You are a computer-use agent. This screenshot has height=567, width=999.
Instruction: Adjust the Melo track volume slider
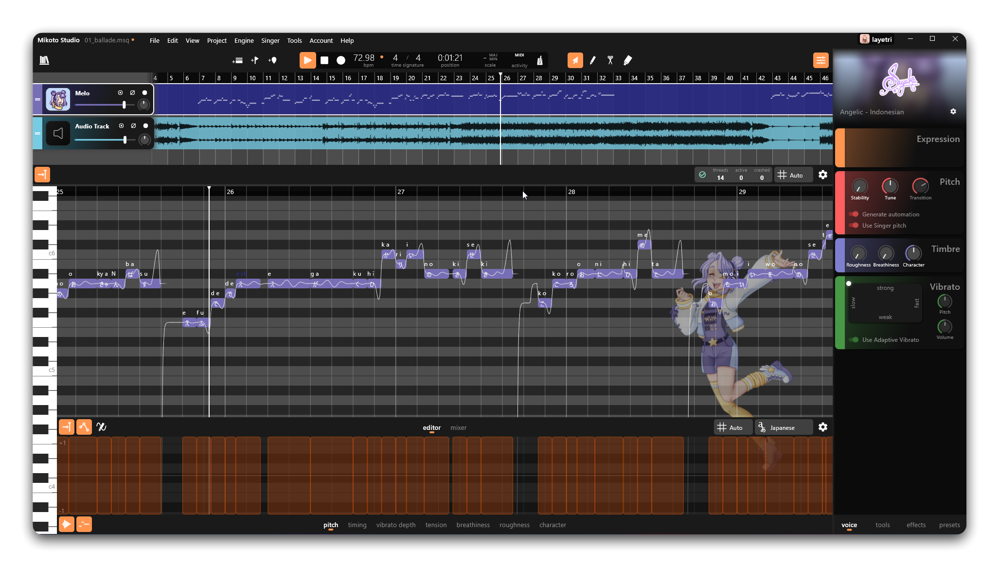pos(125,105)
